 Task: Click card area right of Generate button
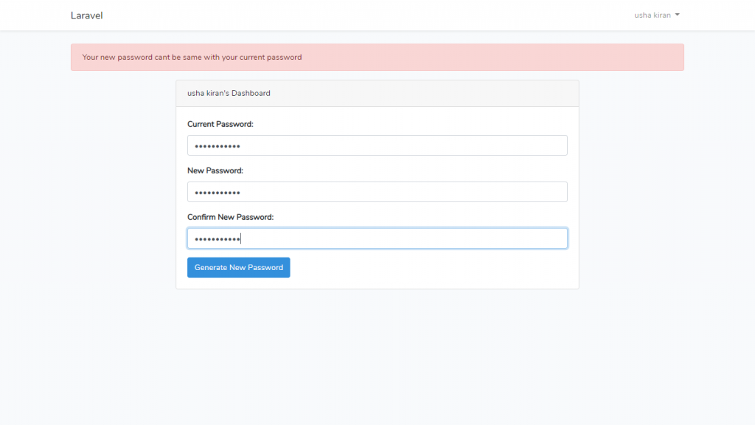(x=442, y=268)
